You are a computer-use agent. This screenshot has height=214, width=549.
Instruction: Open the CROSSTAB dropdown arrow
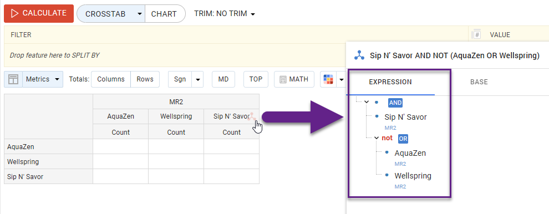tap(140, 14)
